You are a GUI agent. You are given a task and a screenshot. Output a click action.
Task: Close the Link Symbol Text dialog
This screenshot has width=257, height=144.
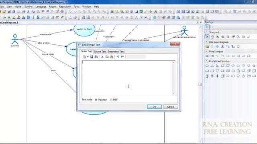pyautogui.click(x=175, y=44)
